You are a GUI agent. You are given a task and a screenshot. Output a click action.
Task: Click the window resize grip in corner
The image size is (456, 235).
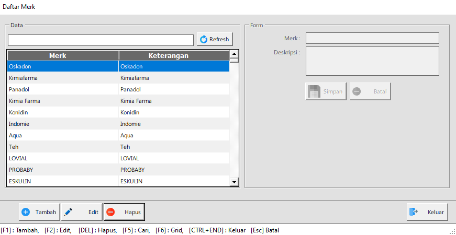[453, 232]
